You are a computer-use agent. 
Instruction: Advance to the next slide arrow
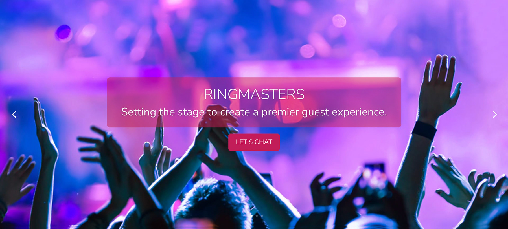(494, 114)
